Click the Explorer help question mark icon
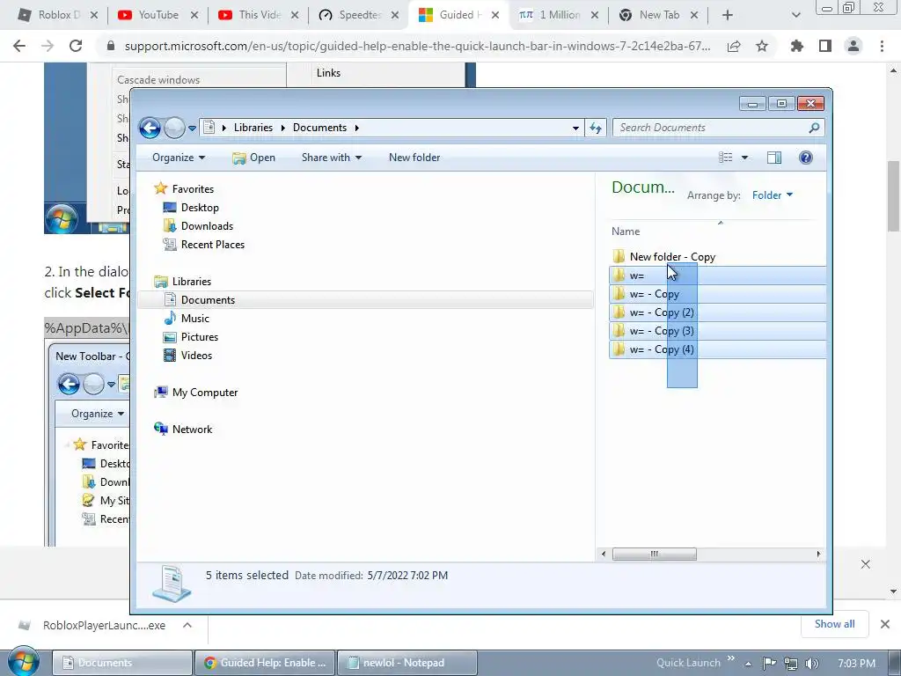The height and width of the screenshot is (676, 901). click(806, 158)
